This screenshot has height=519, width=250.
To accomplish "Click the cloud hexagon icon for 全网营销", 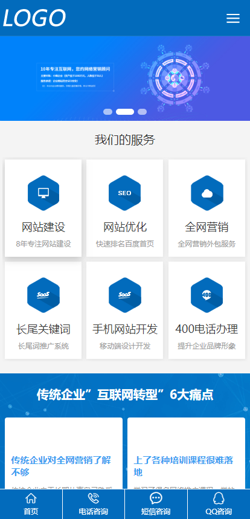I will [x=207, y=193].
